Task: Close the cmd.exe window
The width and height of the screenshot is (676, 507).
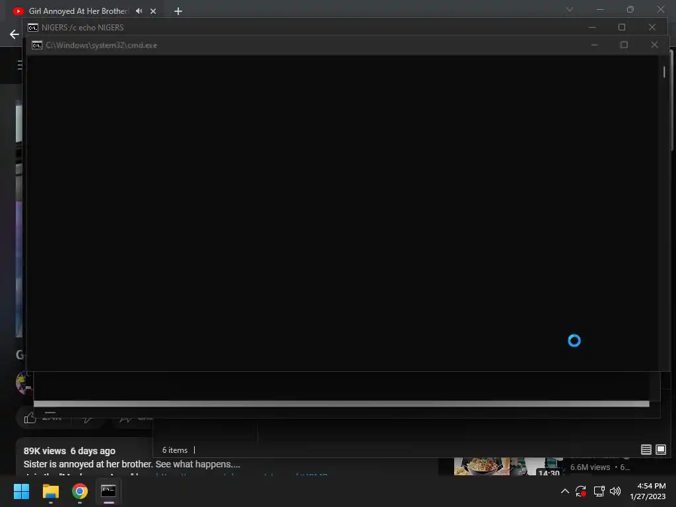Action: (654, 45)
